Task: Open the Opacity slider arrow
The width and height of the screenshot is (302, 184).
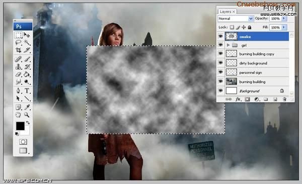Action: click(x=284, y=19)
